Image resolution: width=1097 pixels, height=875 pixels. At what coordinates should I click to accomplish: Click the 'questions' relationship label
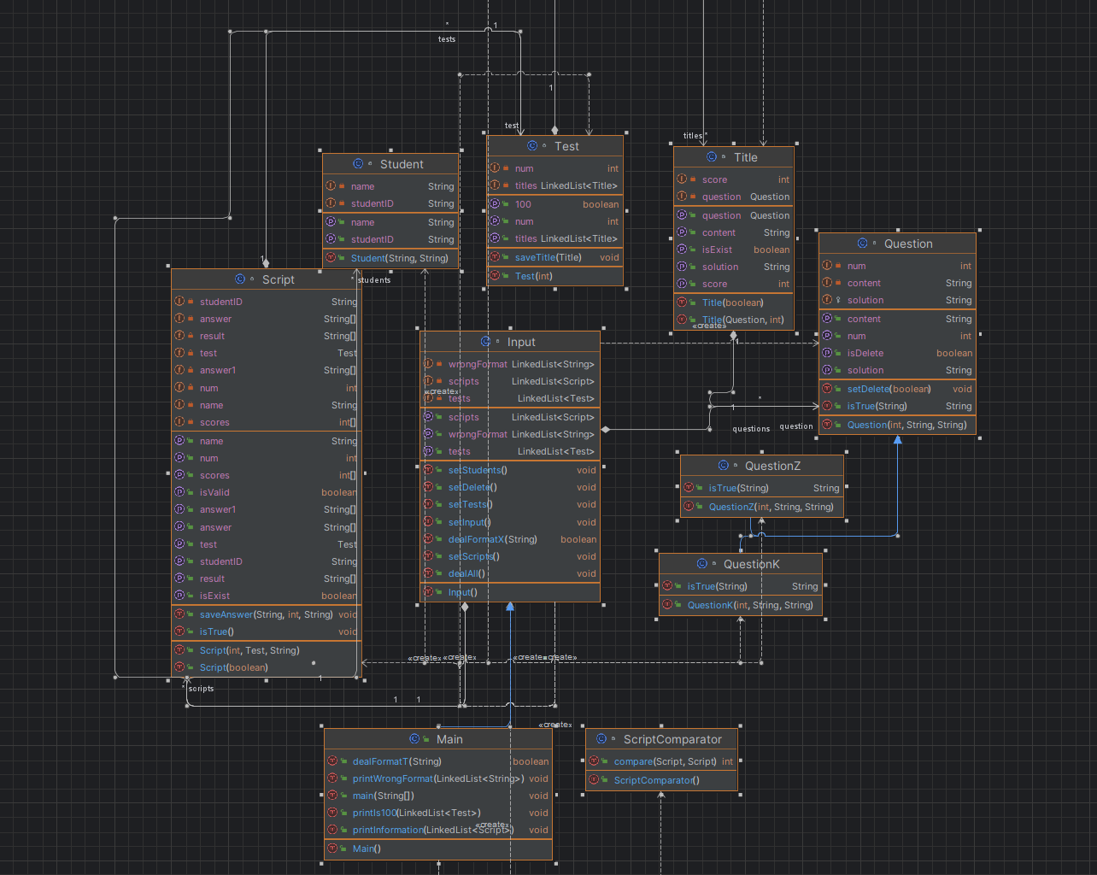[x=751, y=429]
